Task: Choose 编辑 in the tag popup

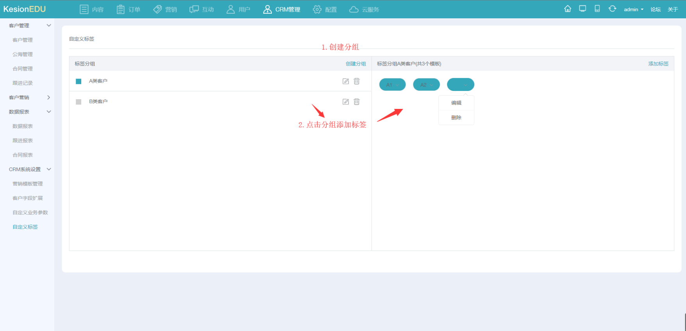Action: [456, 103]
